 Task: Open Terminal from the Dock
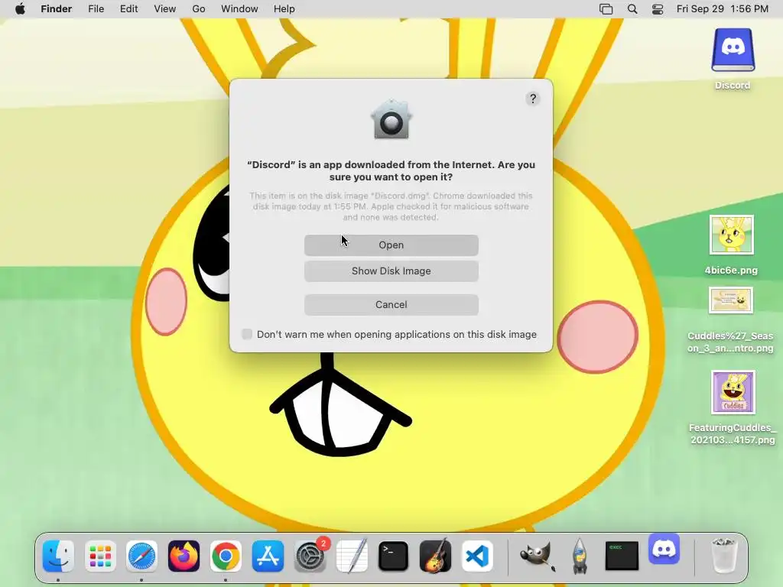pos(394,556)
